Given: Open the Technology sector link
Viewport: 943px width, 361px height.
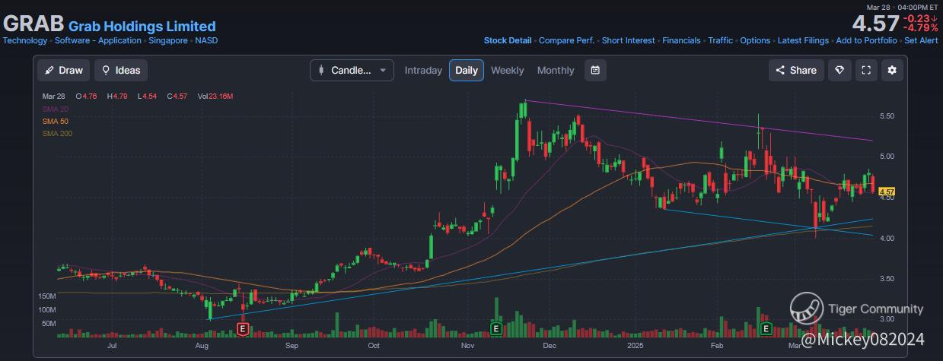Looking at the screenshot, I should pyautogui.click(x=25, y=41).
